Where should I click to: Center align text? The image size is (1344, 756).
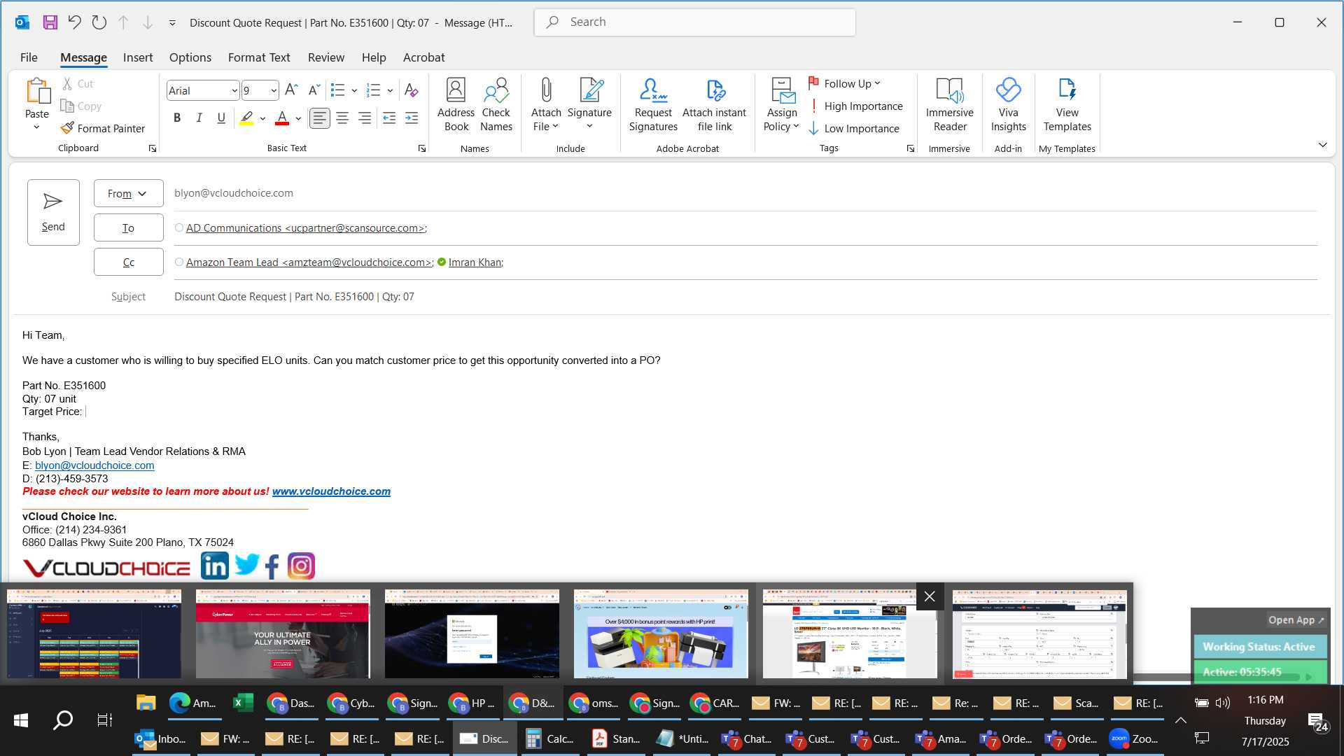pyautogui.click(x=342, y=118)
